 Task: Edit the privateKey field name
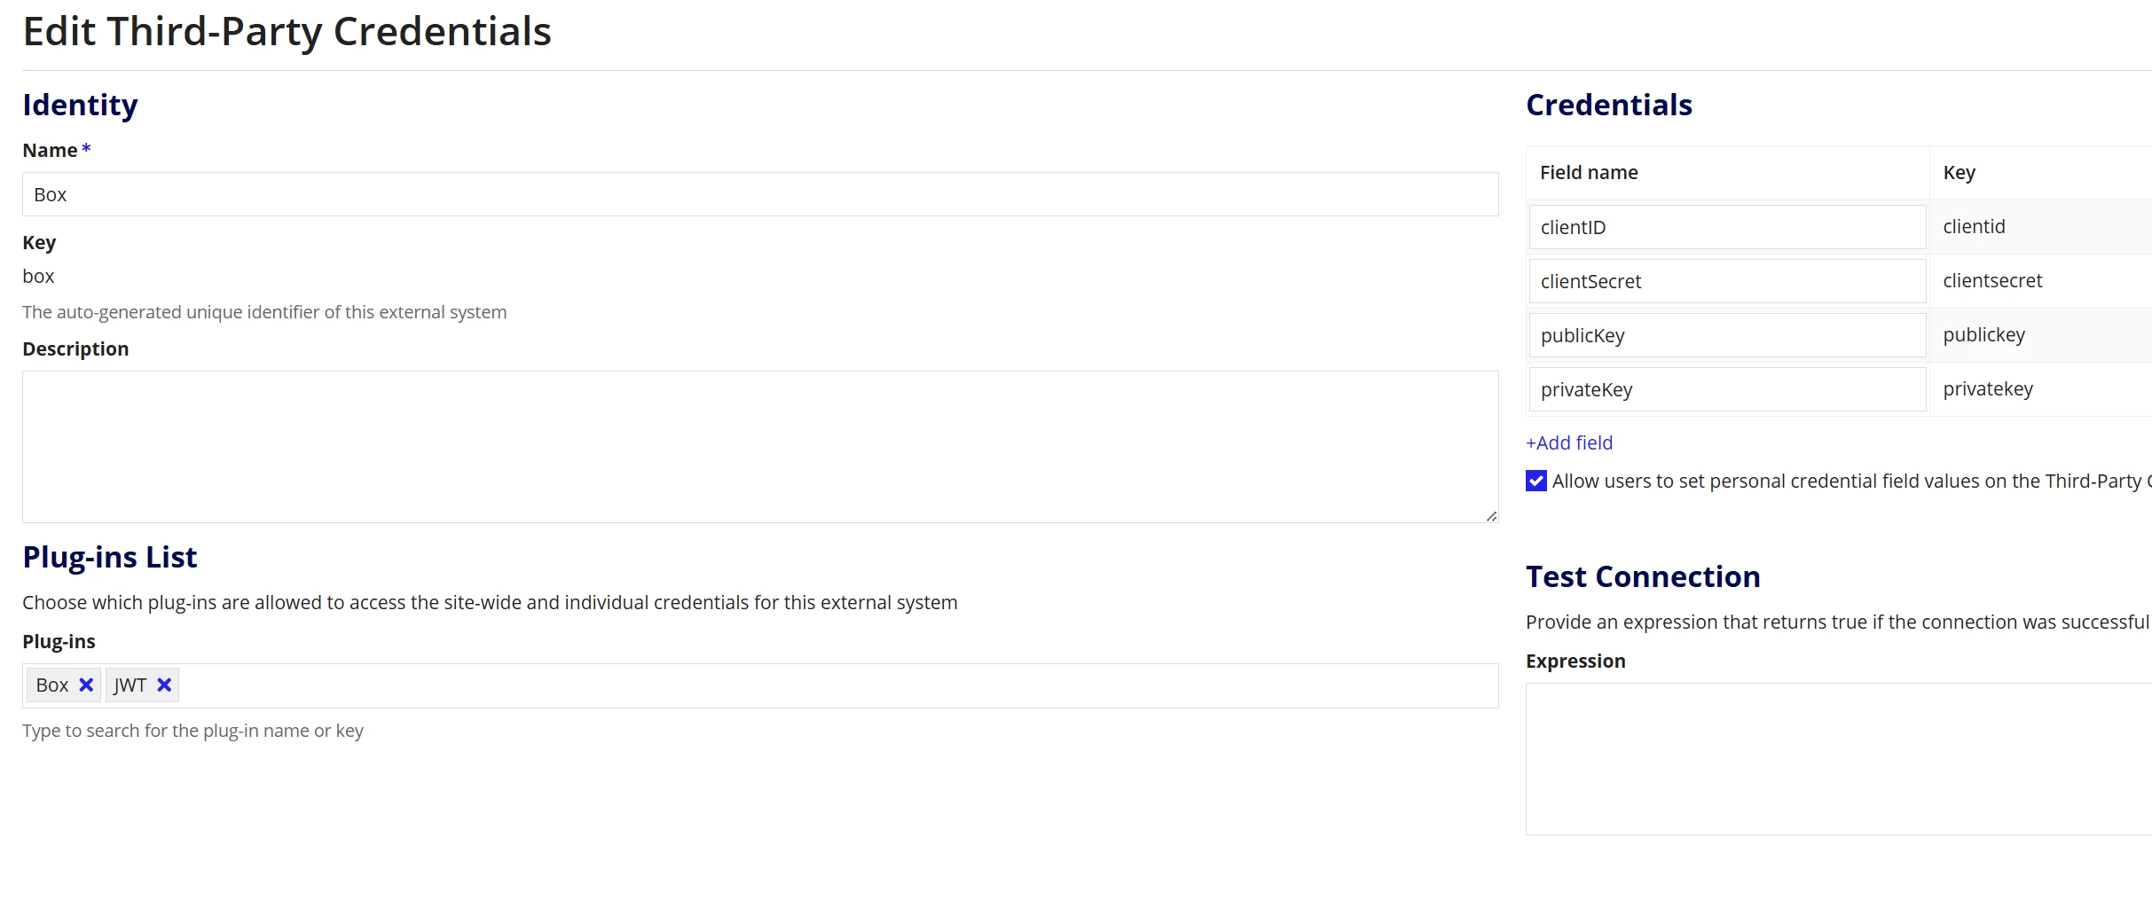coord(1727,389)
